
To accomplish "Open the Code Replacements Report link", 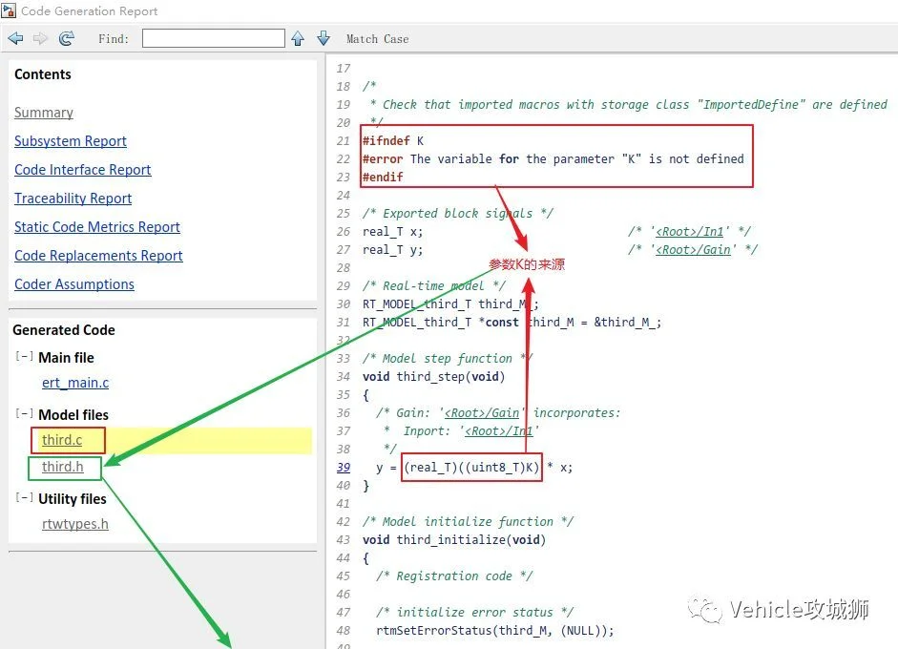I will [98, 256].
